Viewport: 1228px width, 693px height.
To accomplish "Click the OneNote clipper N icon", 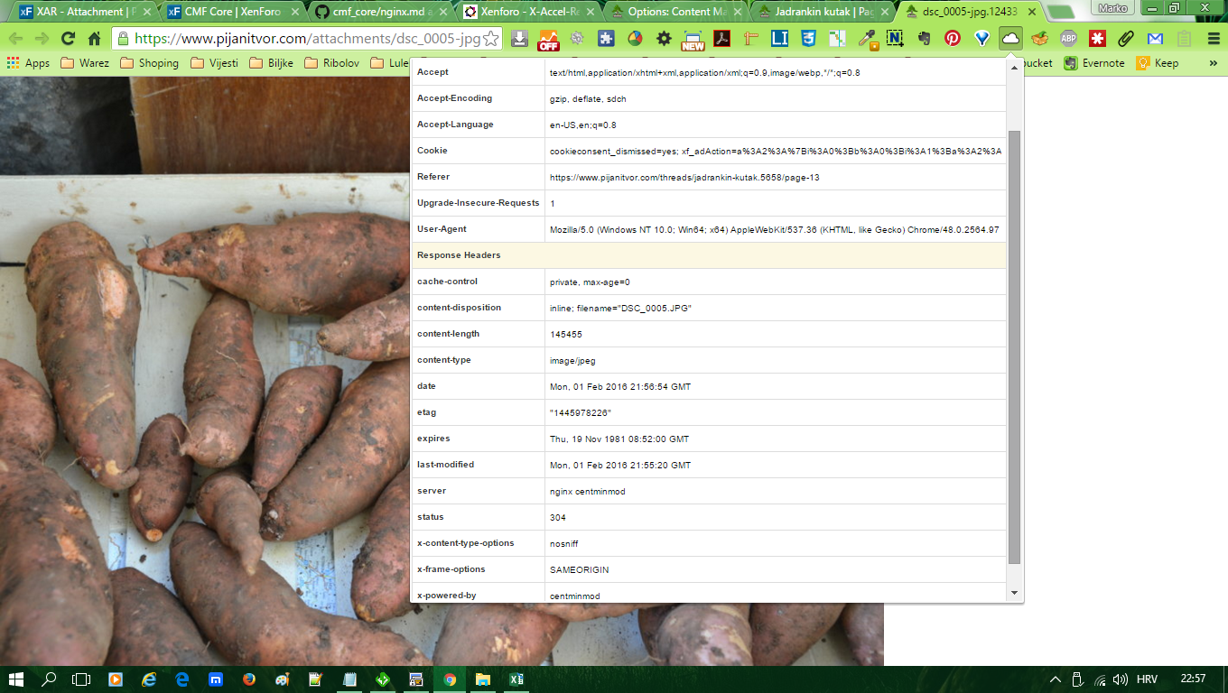I will click(895, 39).
